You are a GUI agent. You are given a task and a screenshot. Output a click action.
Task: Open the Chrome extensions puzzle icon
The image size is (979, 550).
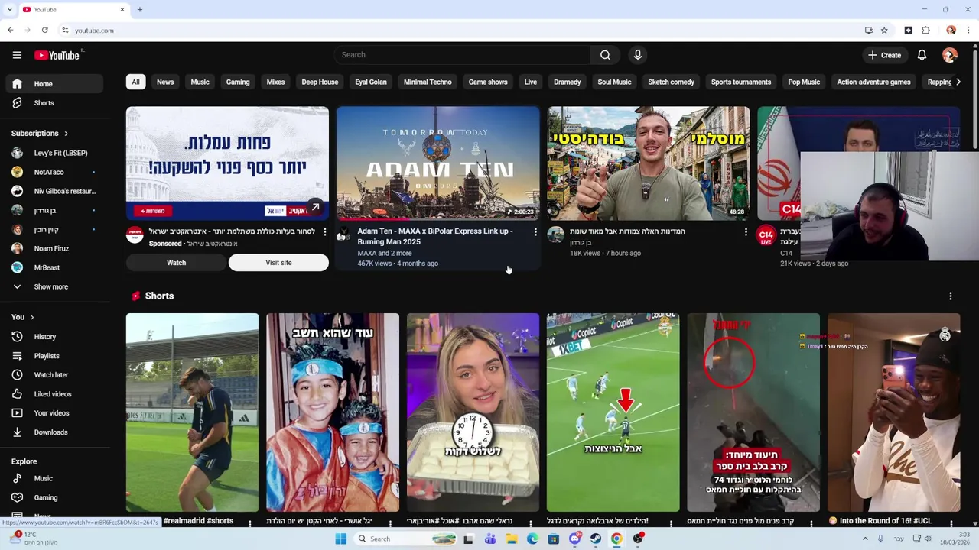coord(926,31)
